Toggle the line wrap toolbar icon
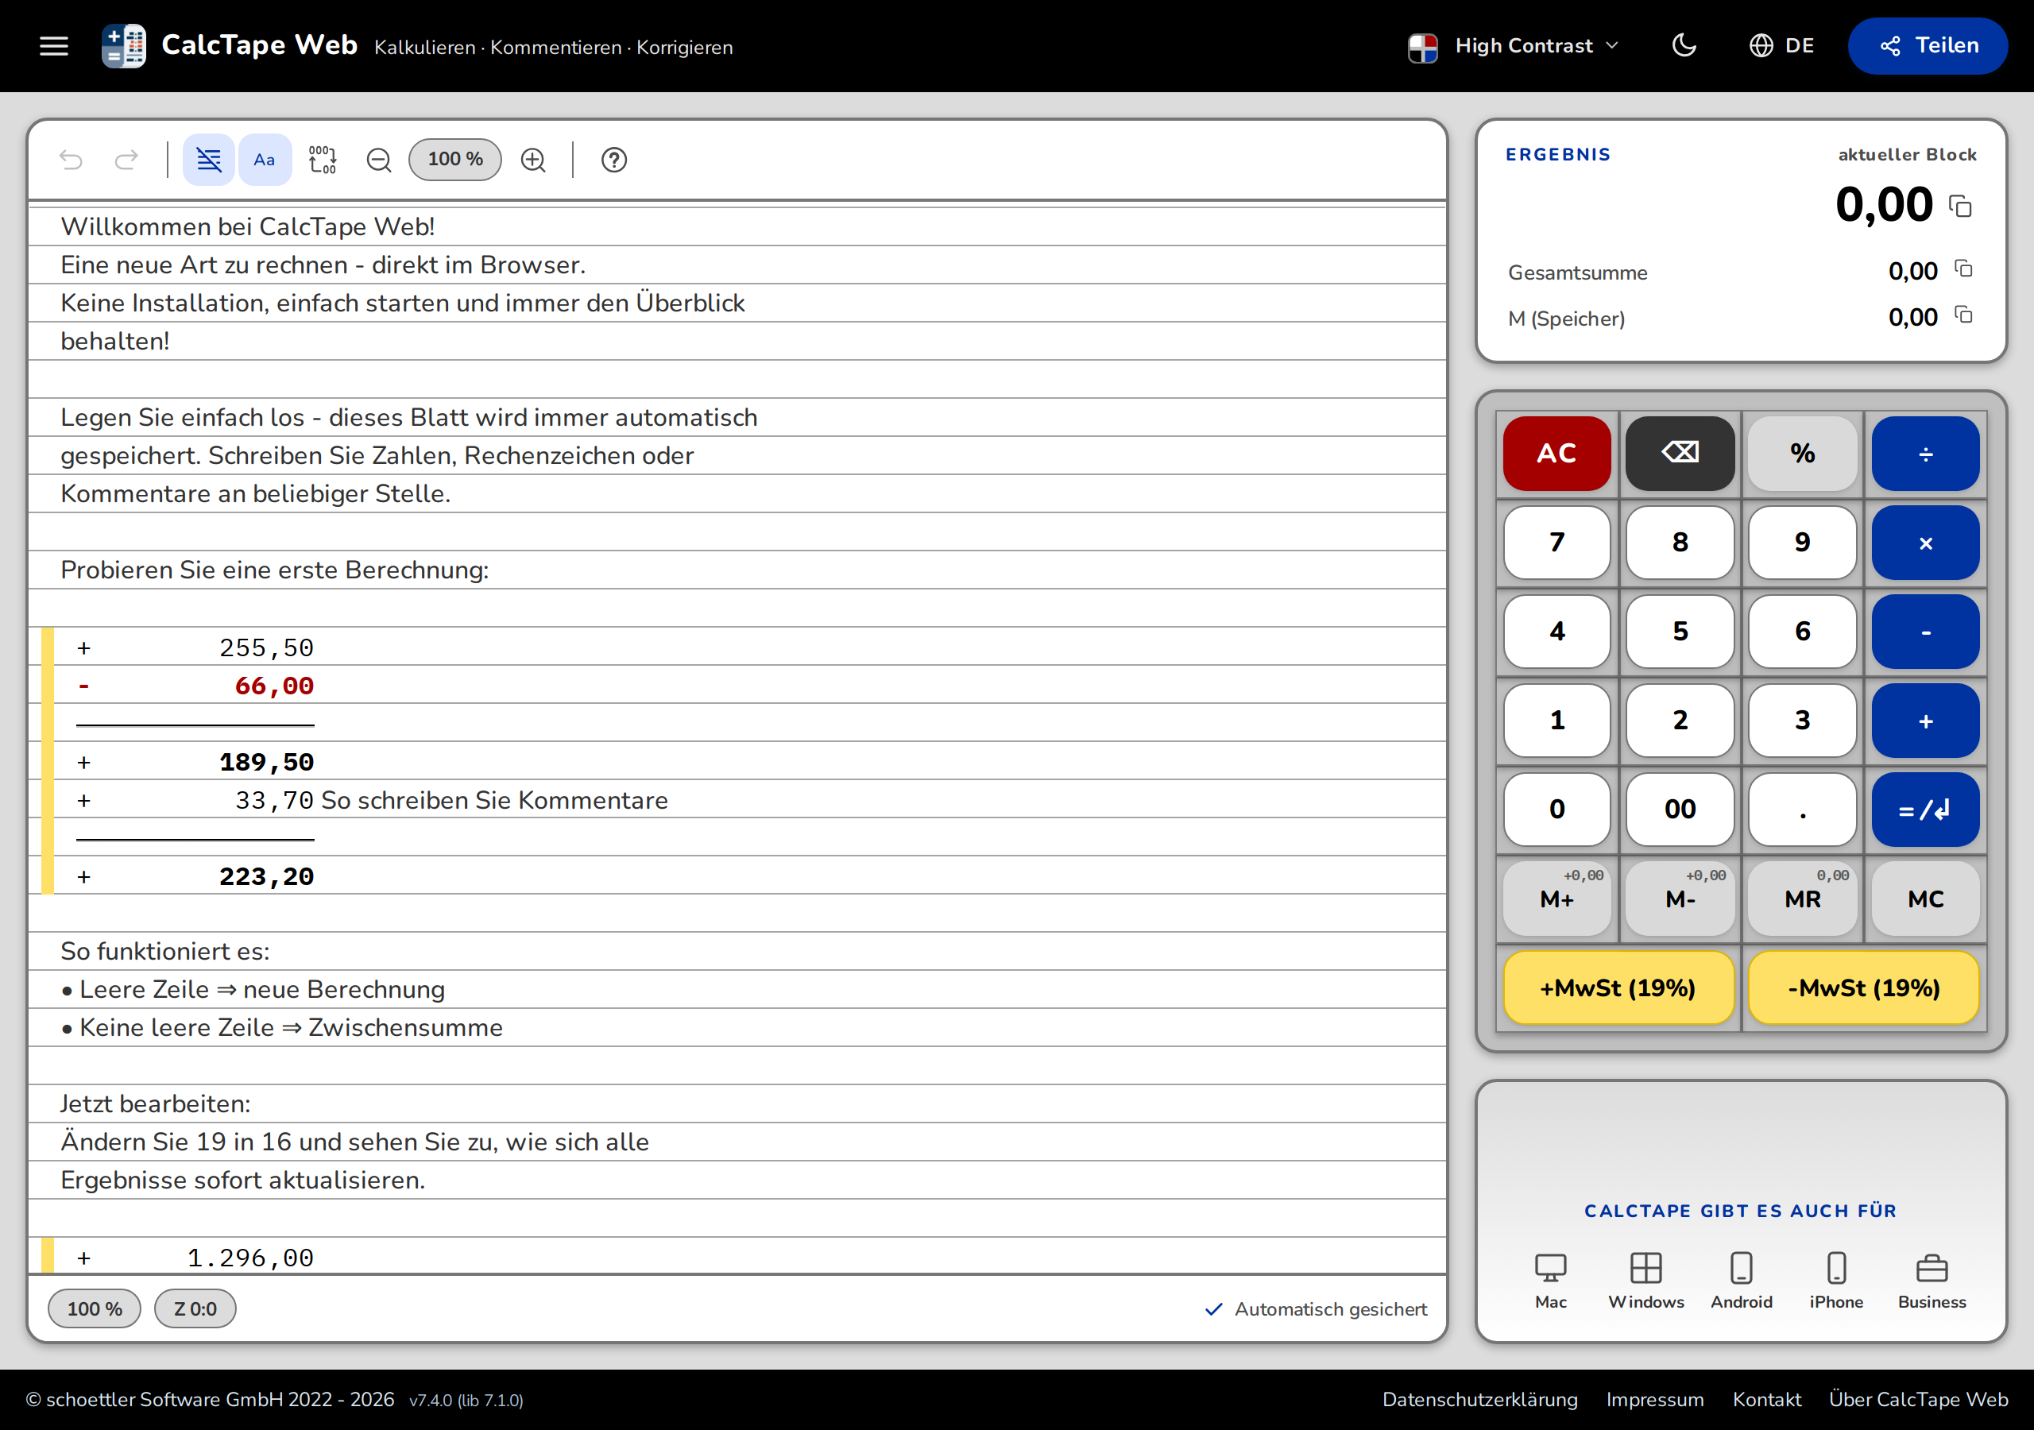The height and width of the screenshot is (1430, 2034). tap(208, 160)
